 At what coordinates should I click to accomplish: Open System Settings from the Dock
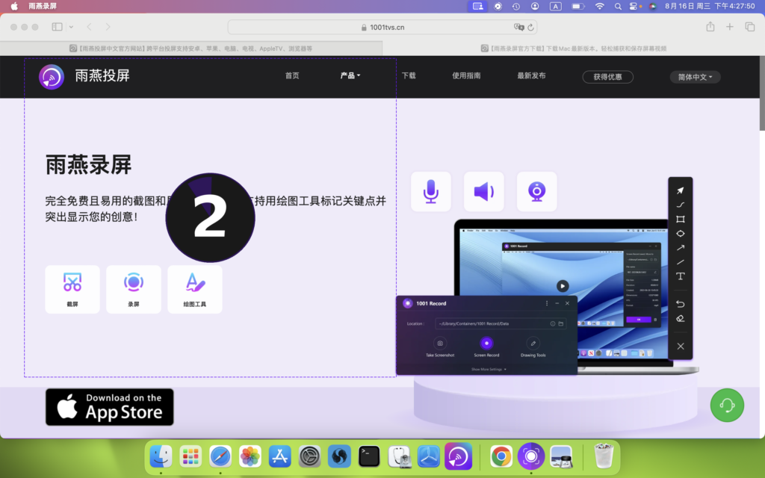click(310, 456)
